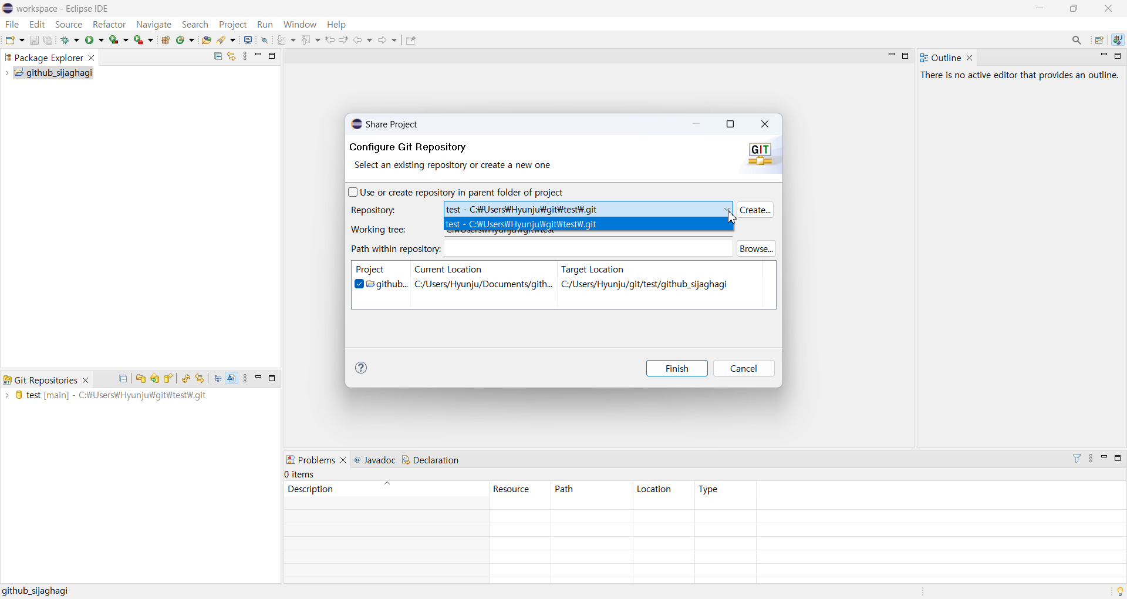Open the Debug configurations dropdown arrow
1127x599 pixels.
[77, 40]
